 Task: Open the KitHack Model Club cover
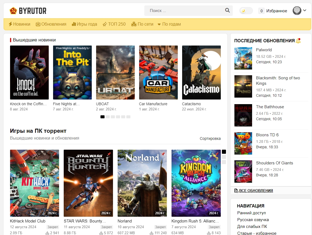coord(34,183)
